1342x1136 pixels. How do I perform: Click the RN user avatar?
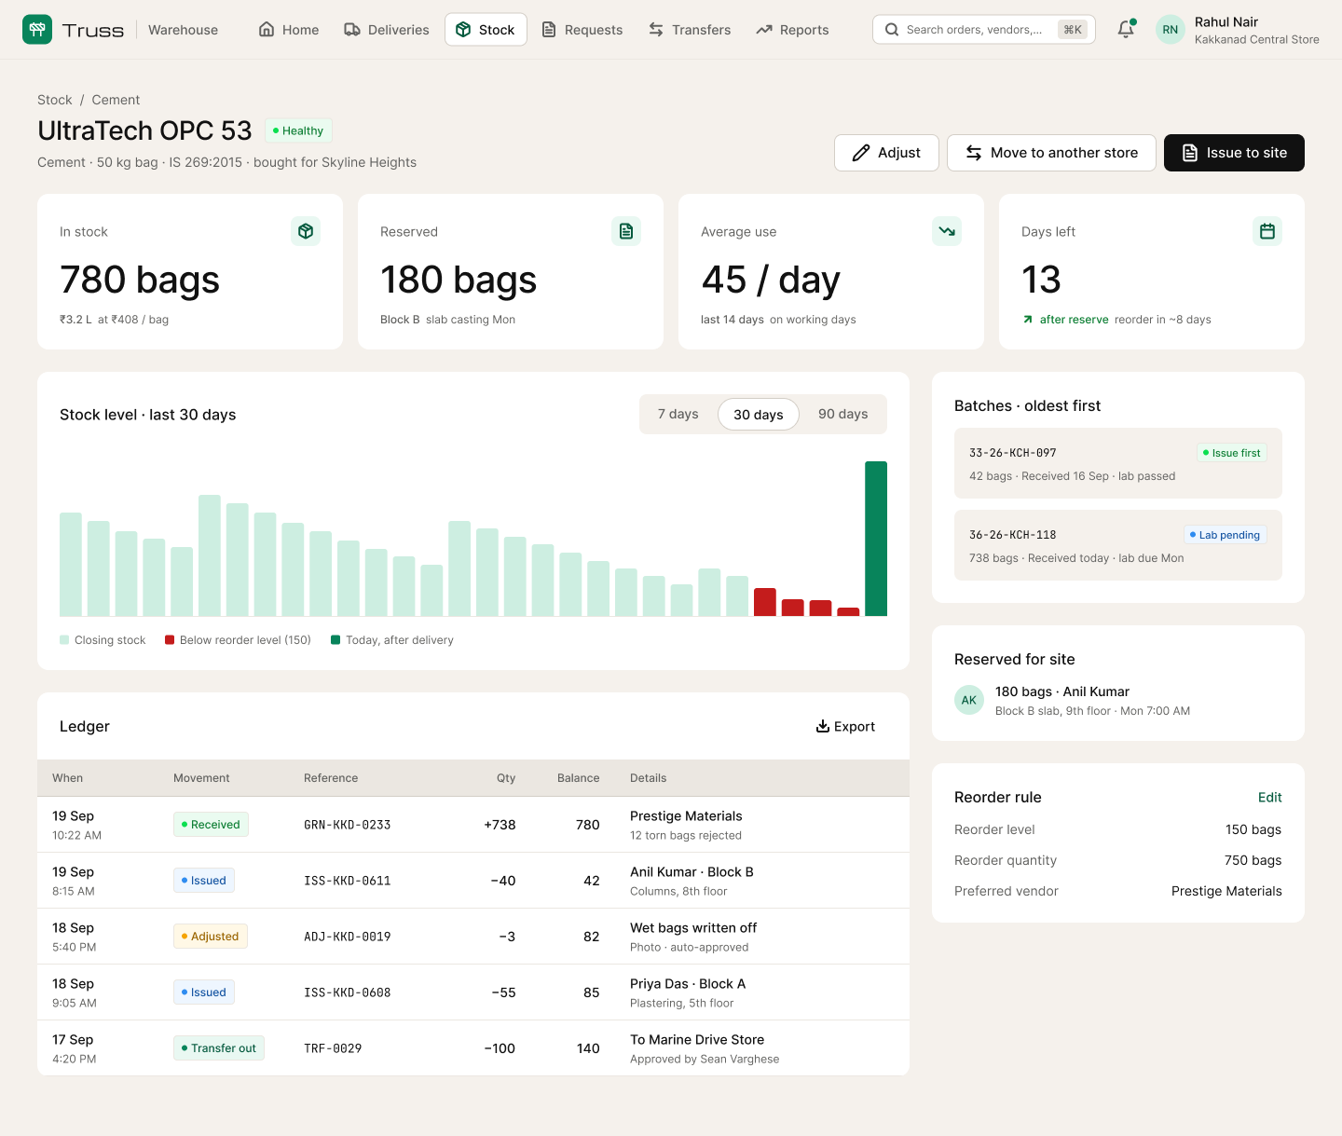(1171, 30)
